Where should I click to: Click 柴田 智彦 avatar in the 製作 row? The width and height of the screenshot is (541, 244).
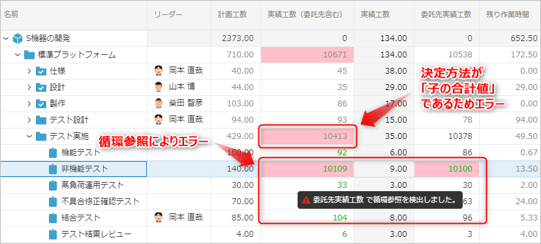click(158, 103)
